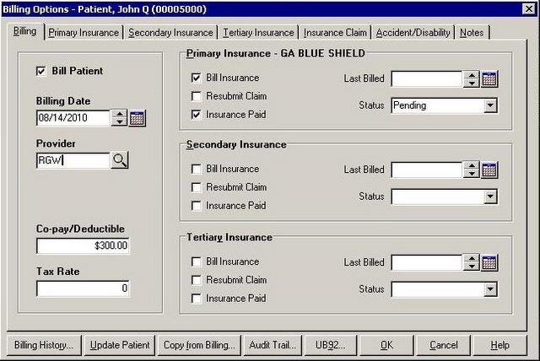Decrease Primary Last Billed with spinner down arrow
This screenshot has height=361, width=540.
click(x=472, y=84)
